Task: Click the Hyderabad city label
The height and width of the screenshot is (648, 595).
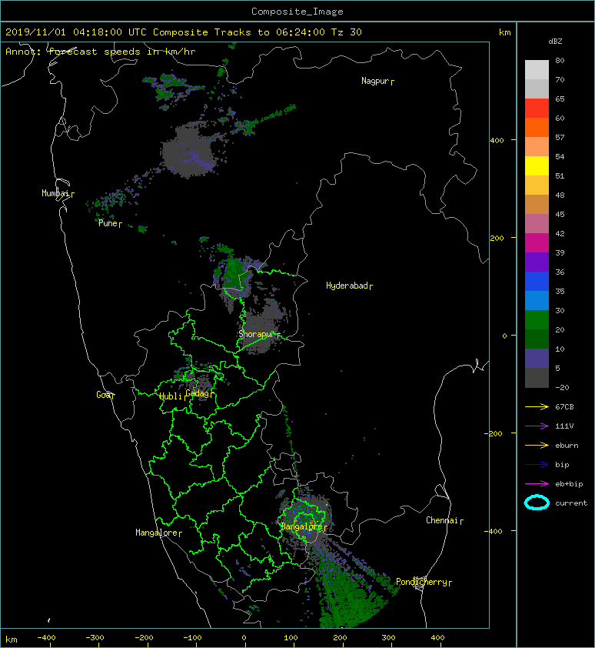Action: coord(347,286)
